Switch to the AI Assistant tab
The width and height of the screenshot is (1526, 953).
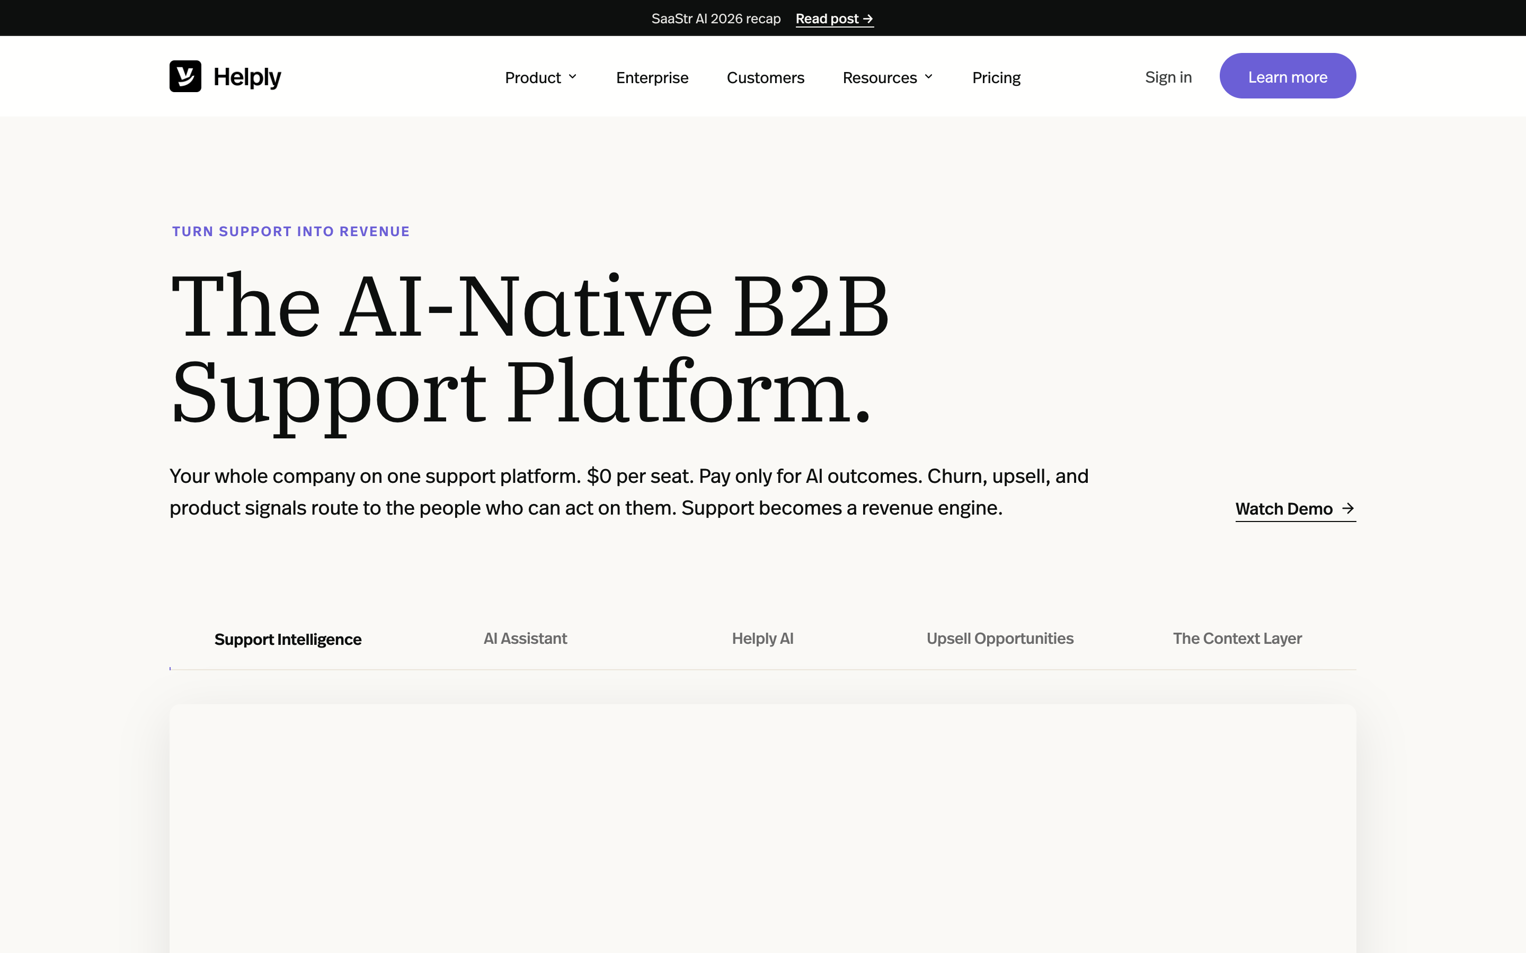click(x=525, y=639)
